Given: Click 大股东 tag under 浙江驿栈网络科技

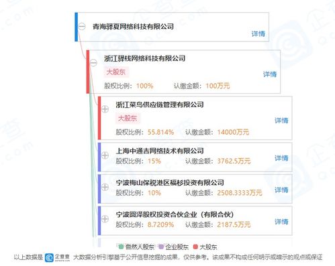Looking at the screenshot, I should [x=116, y=72].
